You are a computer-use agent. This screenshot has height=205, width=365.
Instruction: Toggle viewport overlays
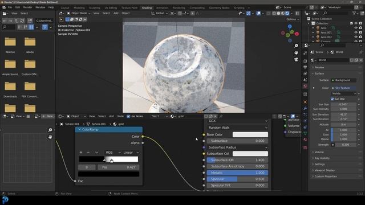[258, 13]
